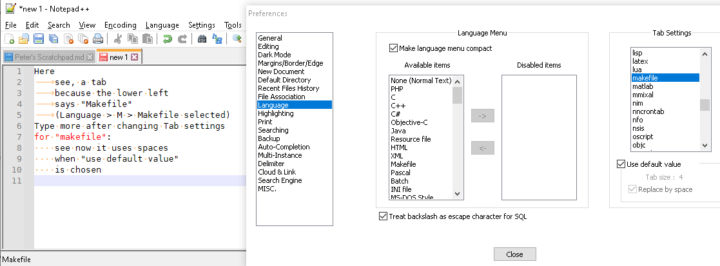720x266 pixels.
Task: Select PHP in Available items list
Action: point(397,89)
